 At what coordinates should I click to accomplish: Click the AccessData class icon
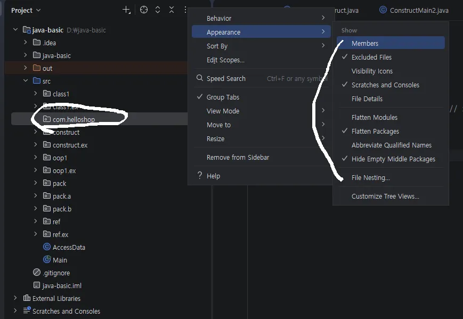click(x=47, y=247)
